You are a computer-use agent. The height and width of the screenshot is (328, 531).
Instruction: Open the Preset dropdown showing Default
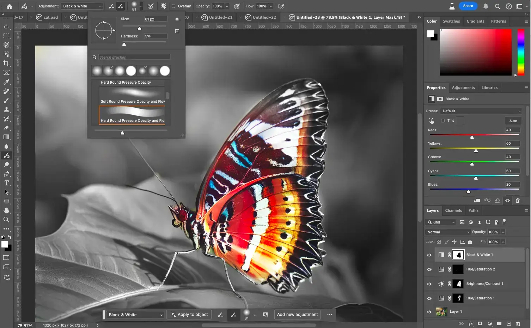click(481, 111)
